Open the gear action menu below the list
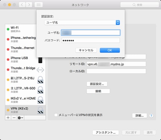Image resolution: width=161 pixels, height=140 pixels. tap(21, 118)
